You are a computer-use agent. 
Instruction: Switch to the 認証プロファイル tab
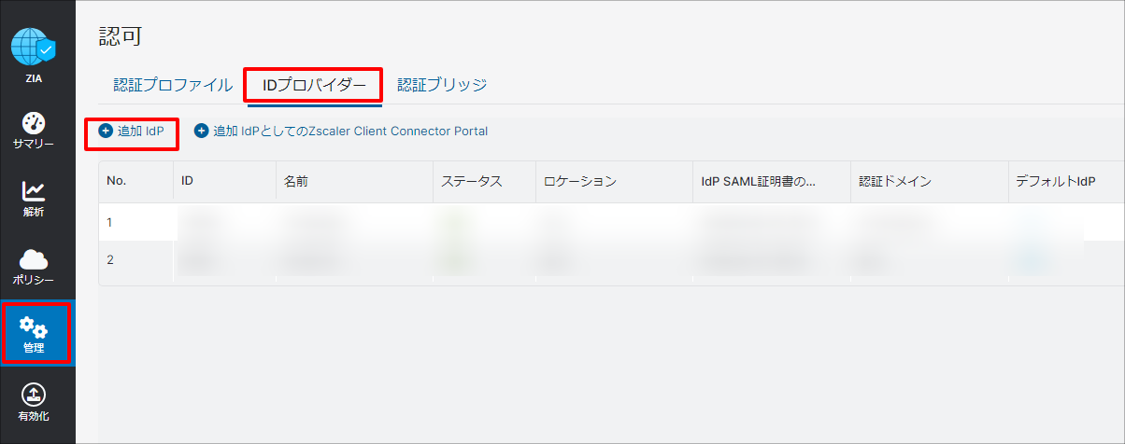click(x=173, y=85)
